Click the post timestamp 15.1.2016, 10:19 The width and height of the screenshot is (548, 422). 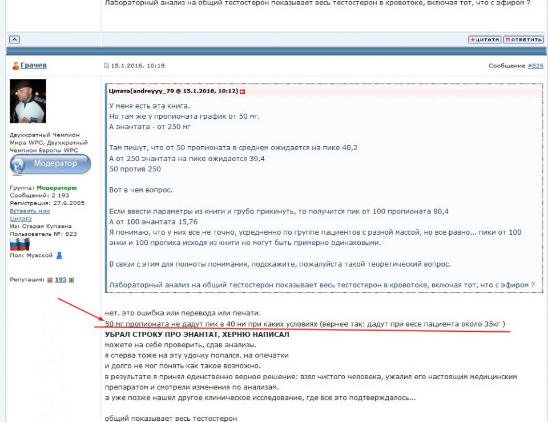pyautogui.click(x=138, y=66)
